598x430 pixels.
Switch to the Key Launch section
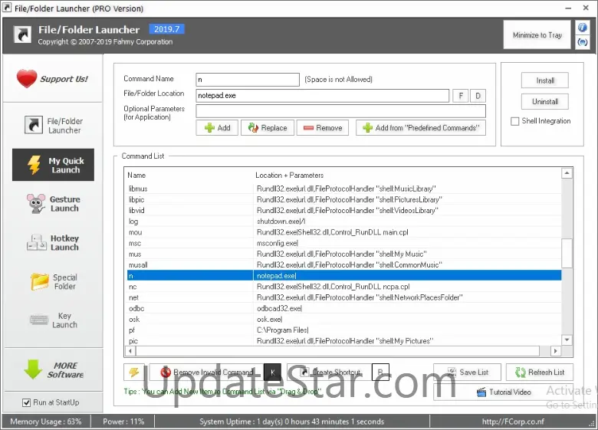[x=54, y=320]
